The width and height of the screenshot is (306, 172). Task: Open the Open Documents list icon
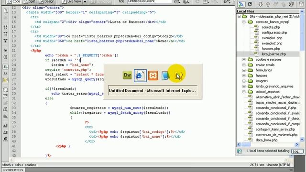tap(5, 11)
